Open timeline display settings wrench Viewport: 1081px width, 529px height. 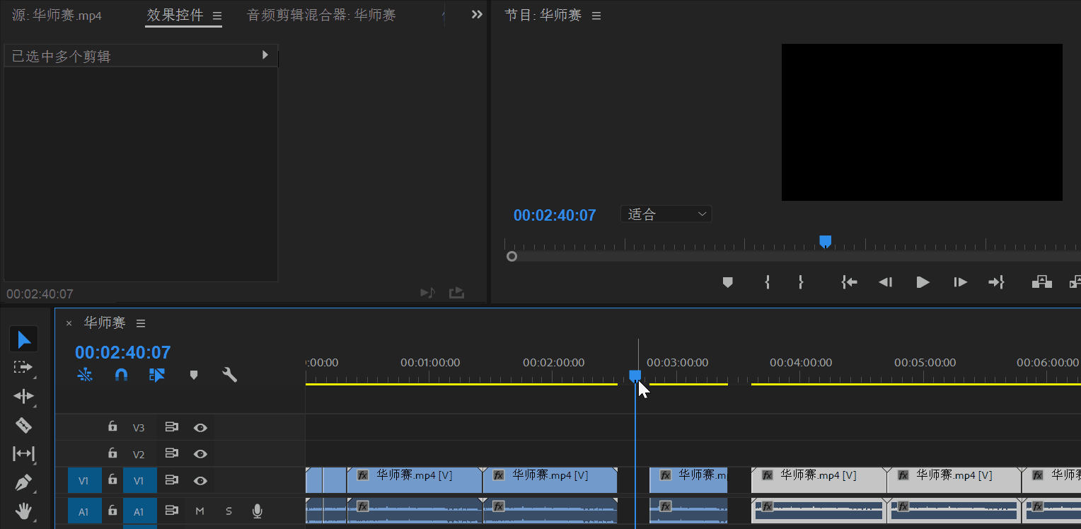click(x=229, y=375)
